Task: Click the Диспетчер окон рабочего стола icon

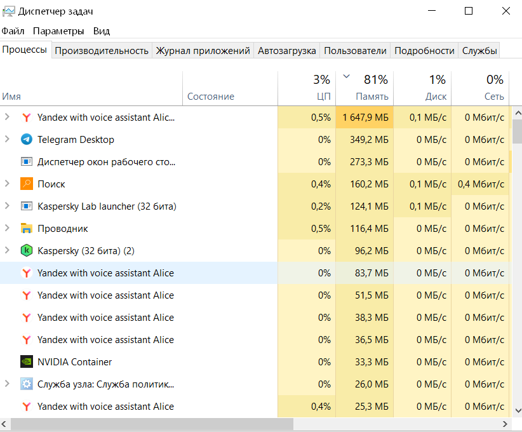Action: pyautogui.click(x=27, y=162)
